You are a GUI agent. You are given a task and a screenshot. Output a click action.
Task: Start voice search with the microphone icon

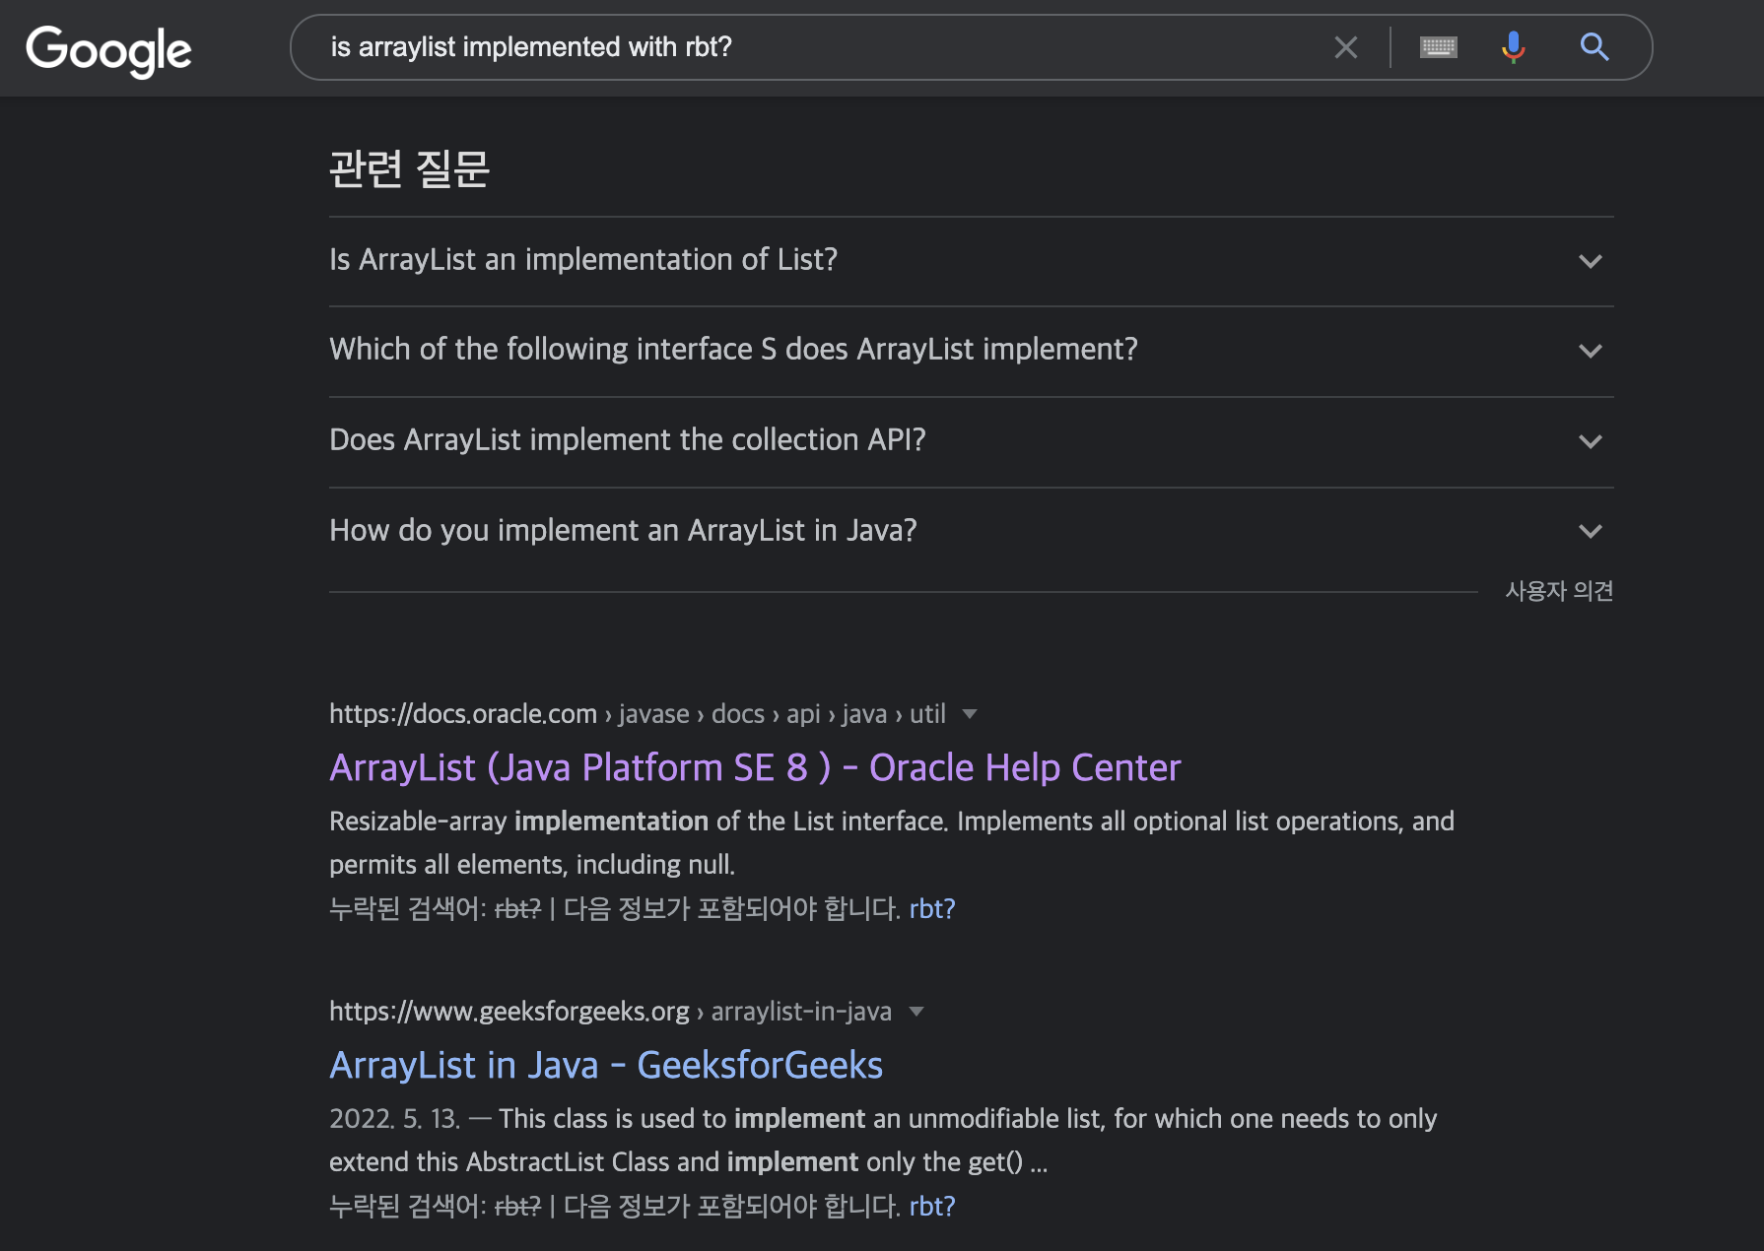[x=1514, y=47]
